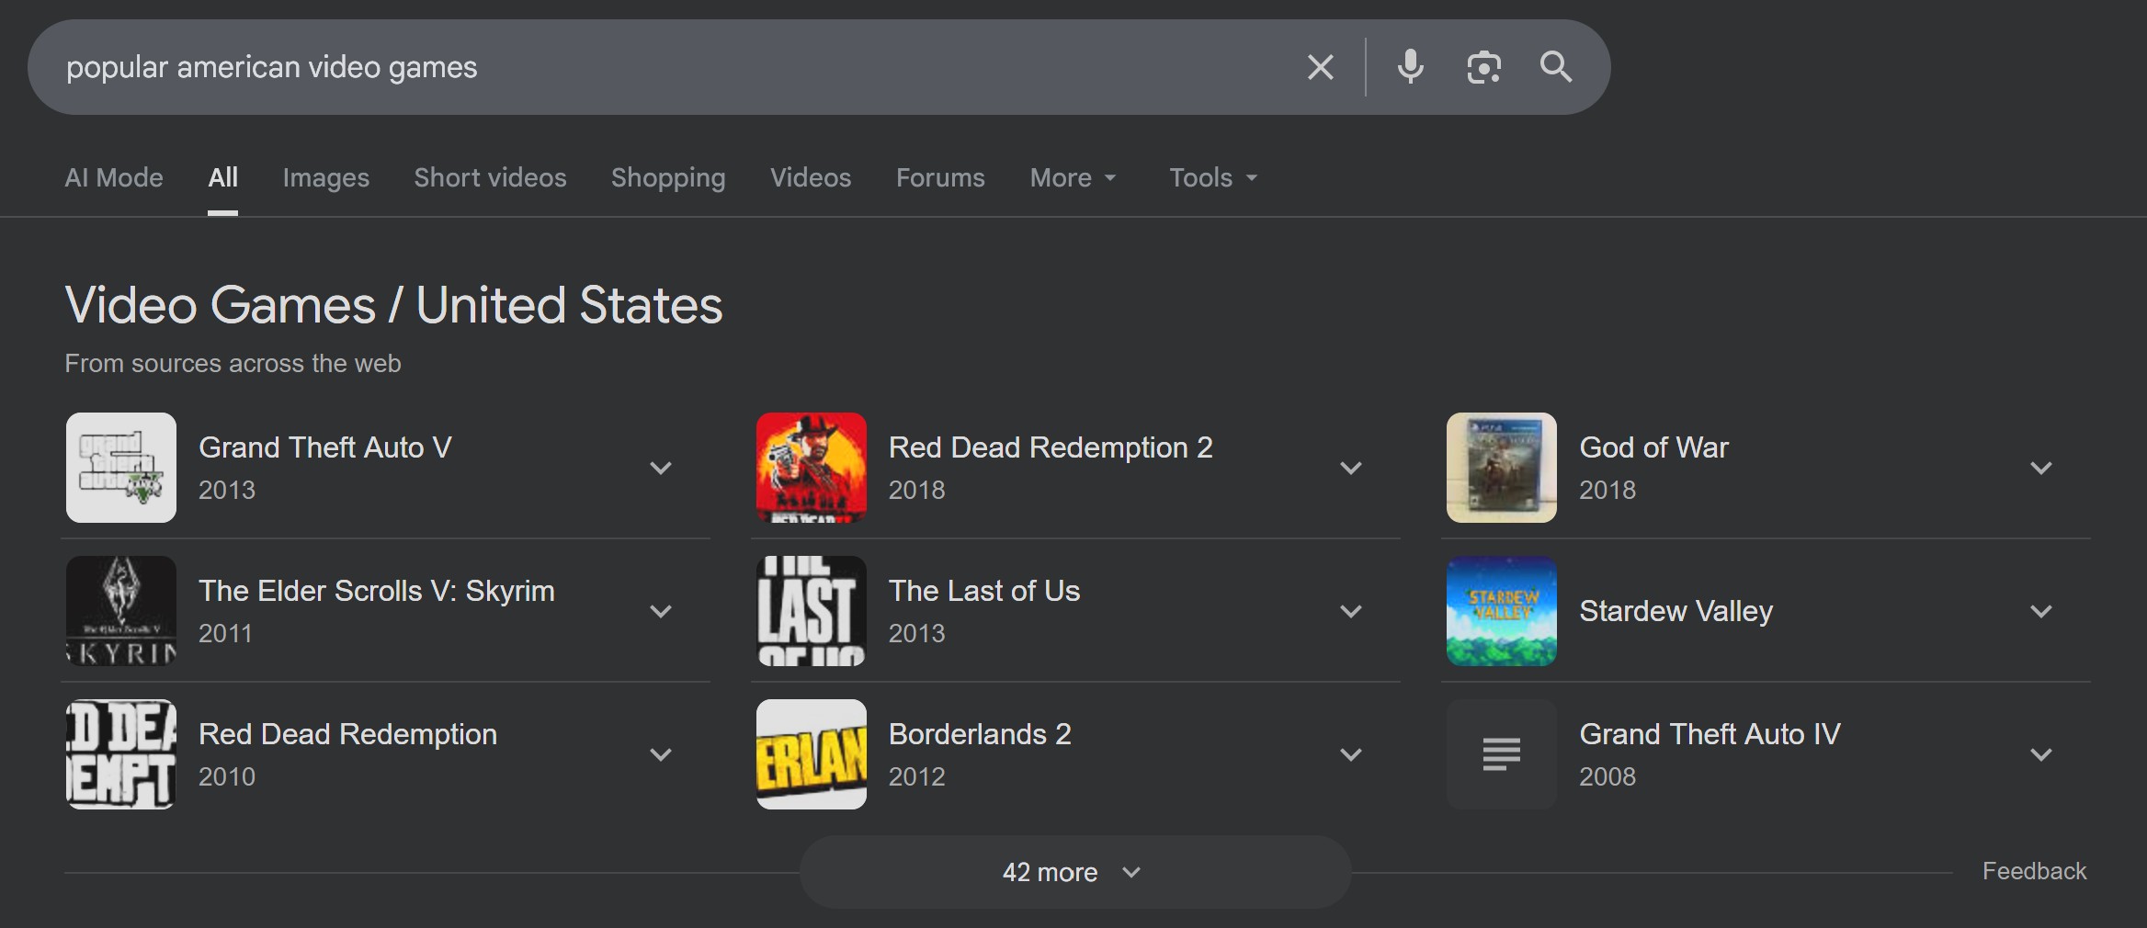Click The Last of Us cover thumbnail
The height and width of the screenshot is (928, 2147).
(812, 611)
